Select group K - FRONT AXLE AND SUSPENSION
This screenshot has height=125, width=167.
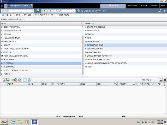point(41,49)
